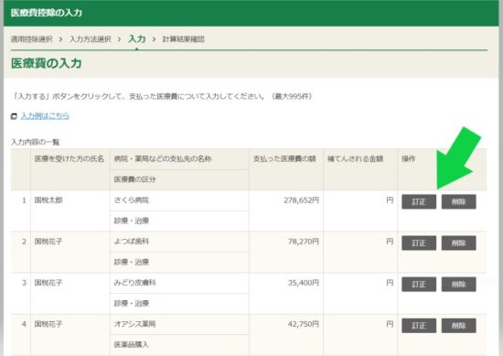The image size is (503, 356).
Task: Open the 入力例はこちら link
Action: pyautogui.click(x=45, y=116)
